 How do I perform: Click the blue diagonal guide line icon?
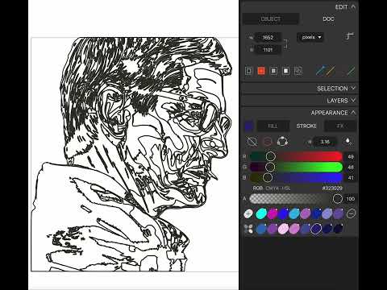click(x=321, y=71)
